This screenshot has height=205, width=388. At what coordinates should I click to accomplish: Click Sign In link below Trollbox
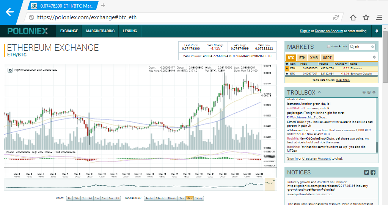tap(292, 158)
